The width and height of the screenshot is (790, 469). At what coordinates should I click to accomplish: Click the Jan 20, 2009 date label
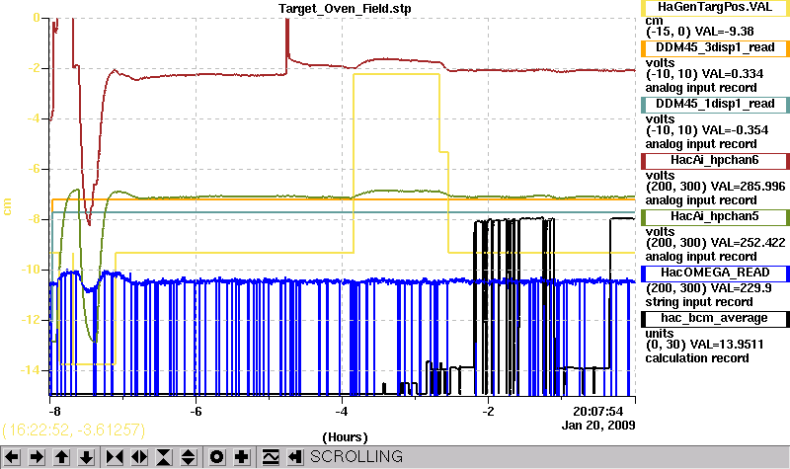click(x=598, y=426)
